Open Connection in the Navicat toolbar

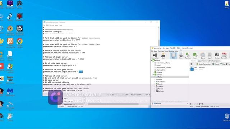tap(155, 56)
